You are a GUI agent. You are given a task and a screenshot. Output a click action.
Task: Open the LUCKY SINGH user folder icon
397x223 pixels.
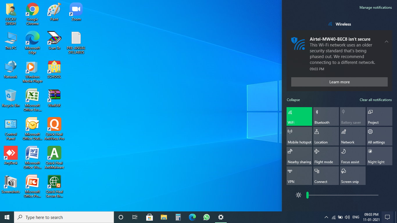pyautogui.click(x=11, y=14)
